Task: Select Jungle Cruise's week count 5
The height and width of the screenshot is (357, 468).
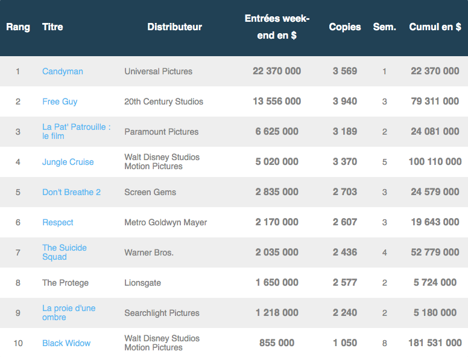Action: tap(384, 162)
